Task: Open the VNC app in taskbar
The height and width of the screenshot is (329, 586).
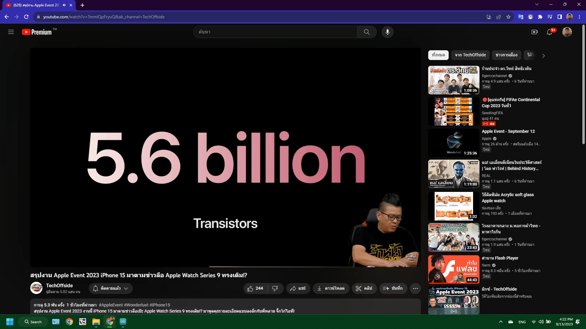Action: [83, 322]
